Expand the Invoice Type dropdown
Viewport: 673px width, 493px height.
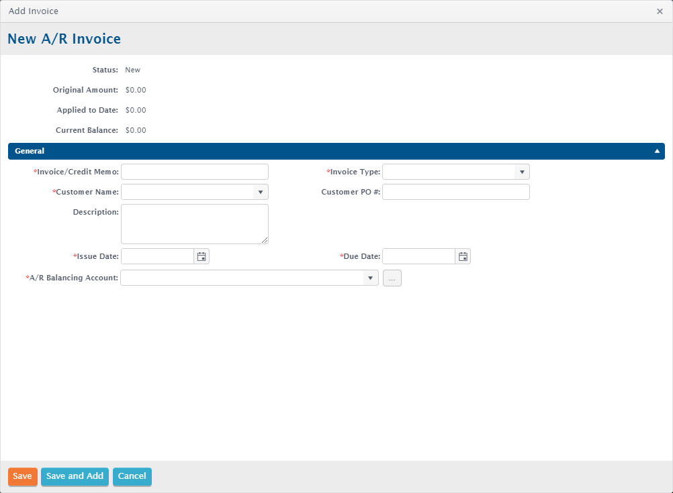[x=522, y=172]
